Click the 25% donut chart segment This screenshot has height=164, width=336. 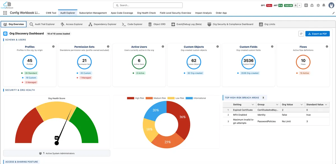click(167, 142)
